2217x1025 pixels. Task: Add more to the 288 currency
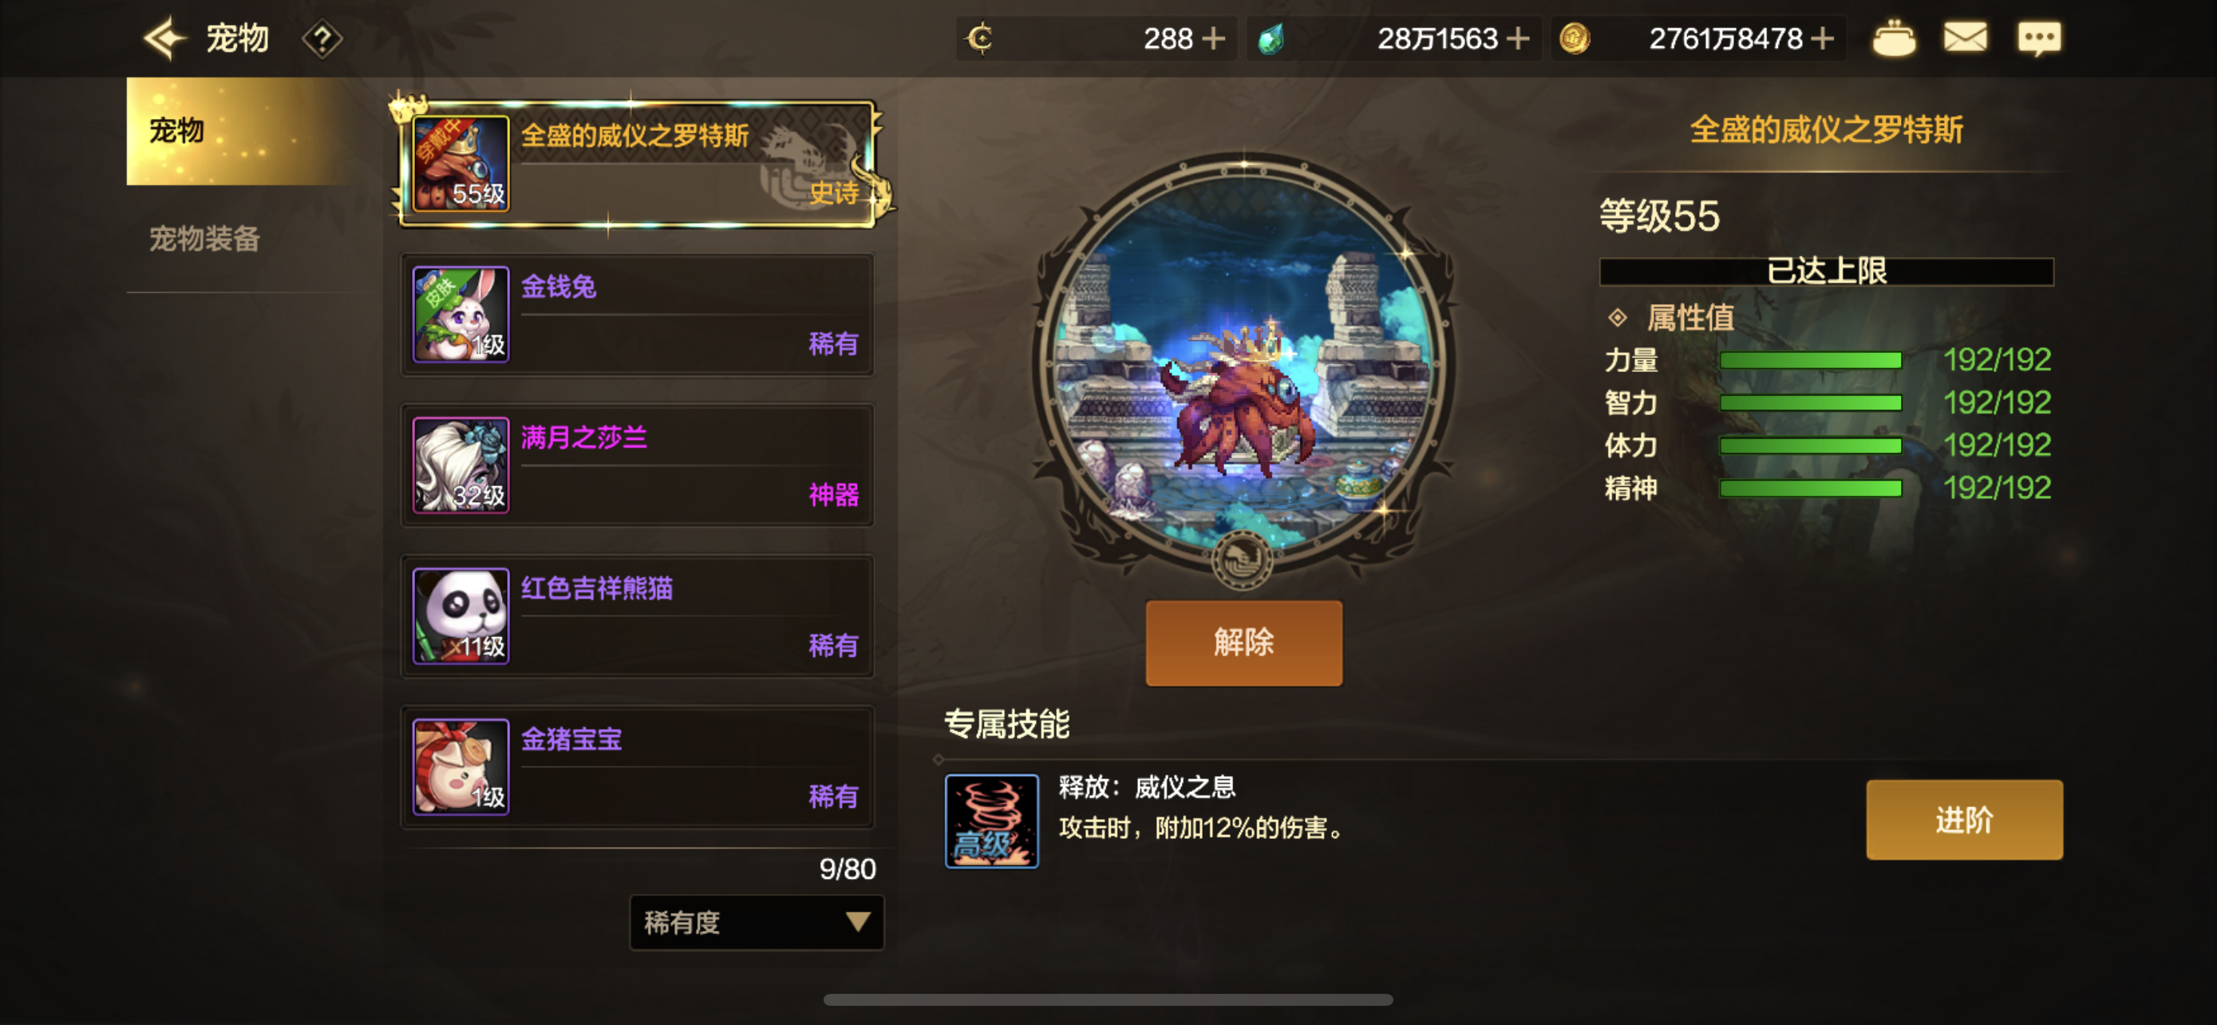pyautogui.click(x=1214, y=39)
